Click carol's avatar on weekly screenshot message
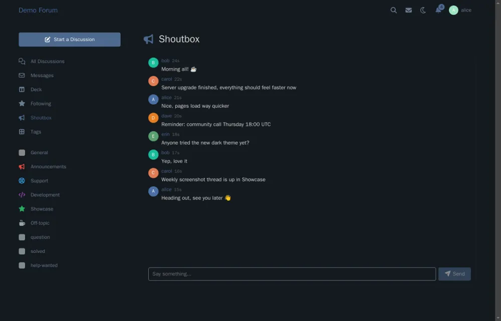Viewport: 501px width, 321px height. 153,173
